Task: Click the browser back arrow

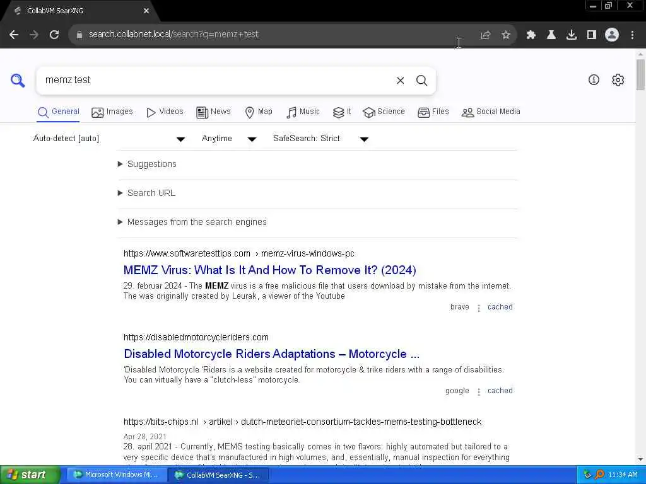Action: click(x=14, y=35)
